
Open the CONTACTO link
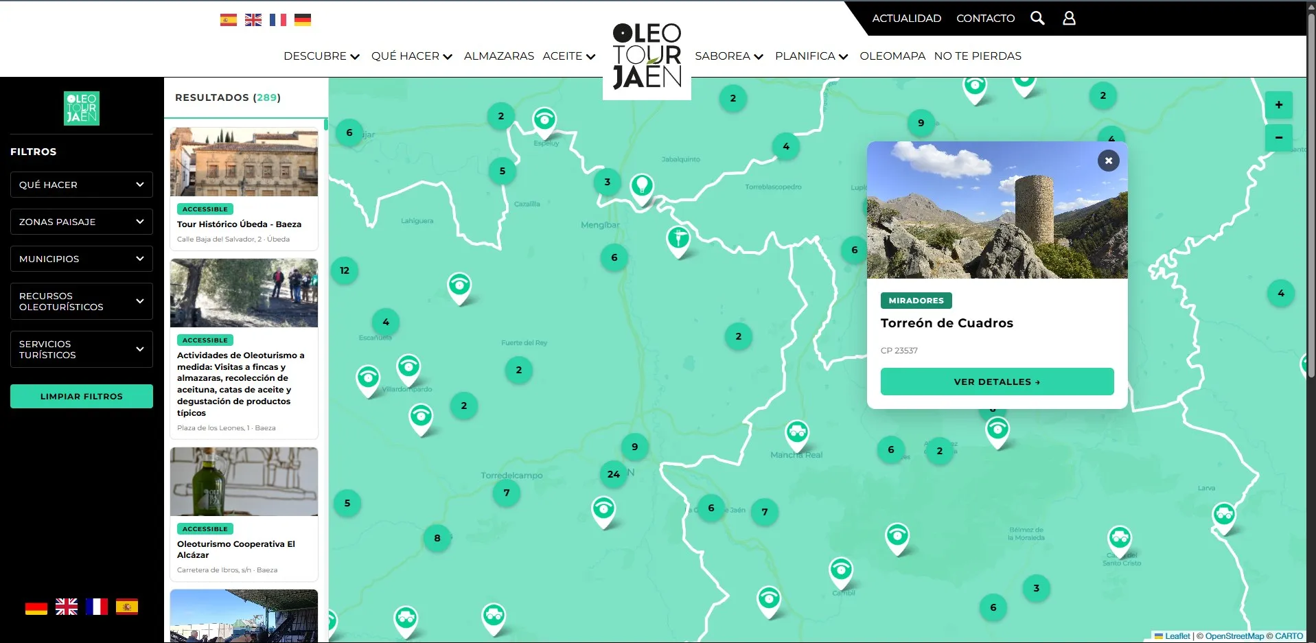point(985,19)
